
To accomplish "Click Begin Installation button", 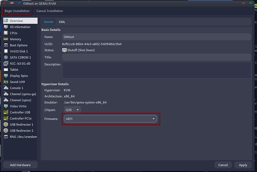I will click(17, 11).
